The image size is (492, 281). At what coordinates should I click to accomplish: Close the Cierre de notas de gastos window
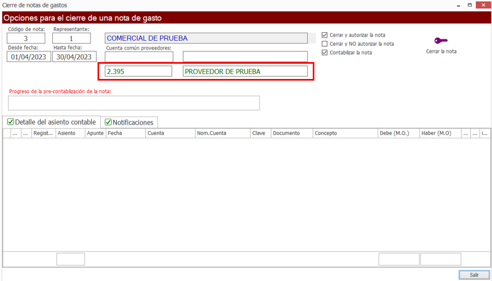[483, 5]
